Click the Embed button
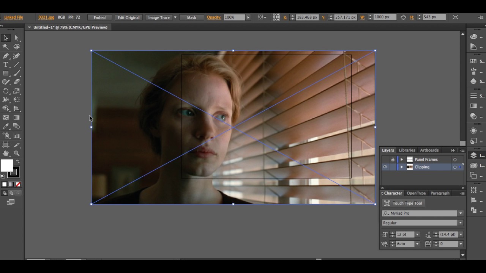The width and height of the screenshot is (486, 273). (x=99, y=17)
